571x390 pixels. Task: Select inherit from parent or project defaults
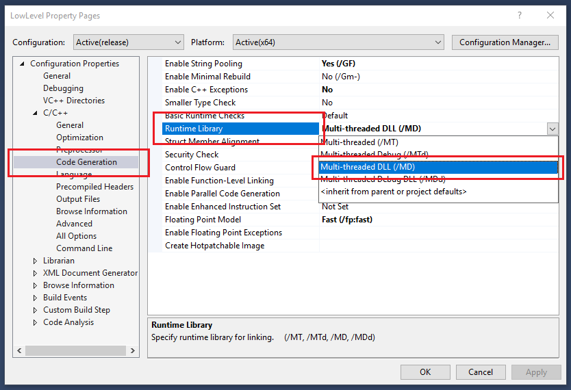(394, 192)
